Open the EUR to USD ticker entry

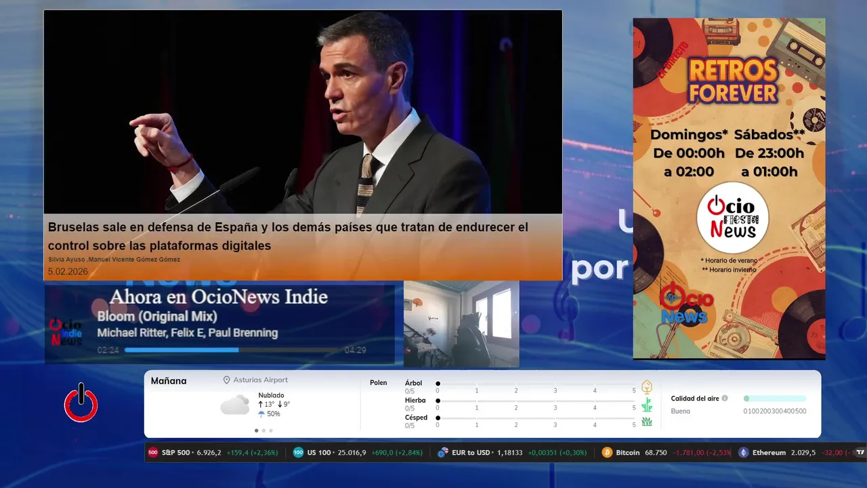512,452
